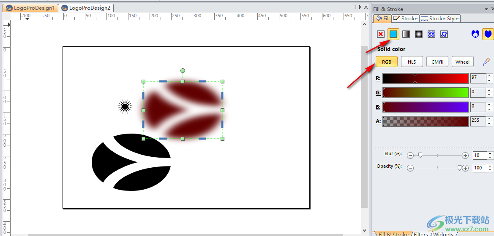Choose the Linear gradient fill icon
Screen dimensions: 494x236
tap(406, 34)
